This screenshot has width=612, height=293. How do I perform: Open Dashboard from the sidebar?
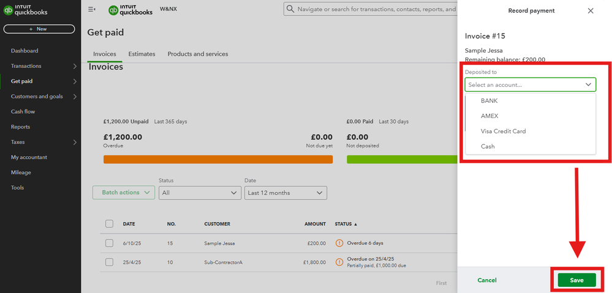(x=25, y=51)
